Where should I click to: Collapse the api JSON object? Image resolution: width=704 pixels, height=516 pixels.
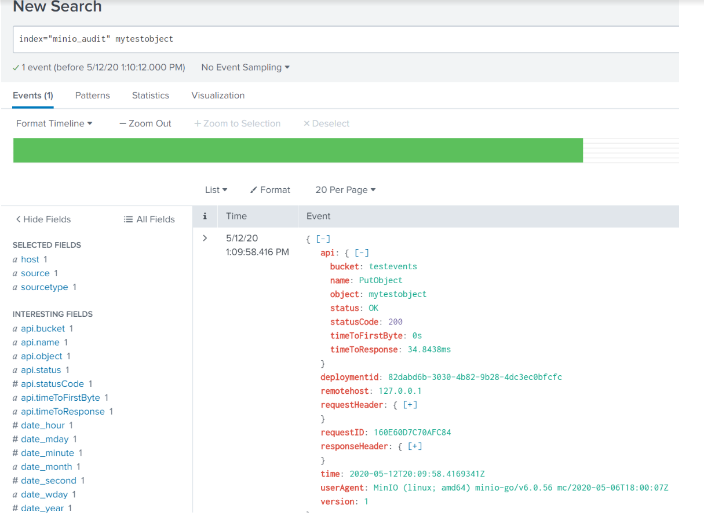362,252
